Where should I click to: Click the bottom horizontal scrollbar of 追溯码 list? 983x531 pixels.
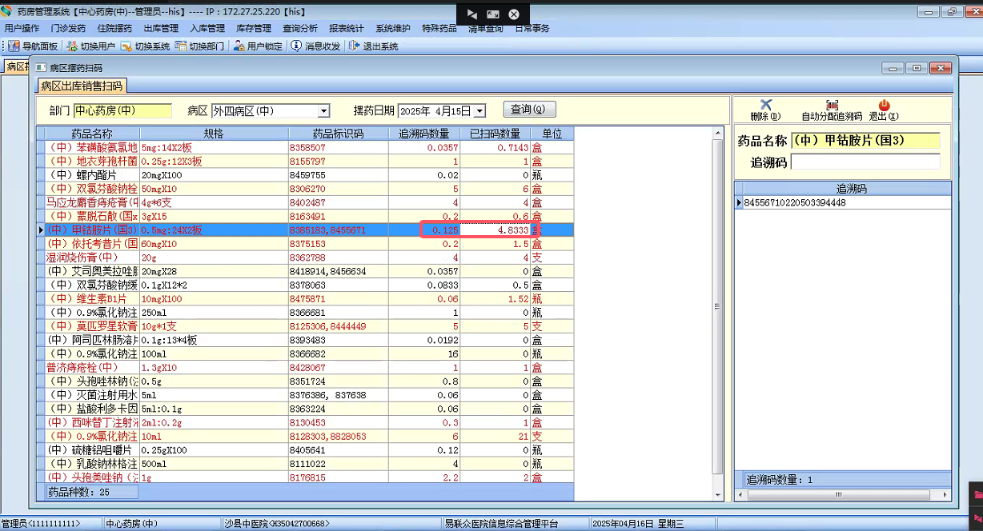click(843, 496)
